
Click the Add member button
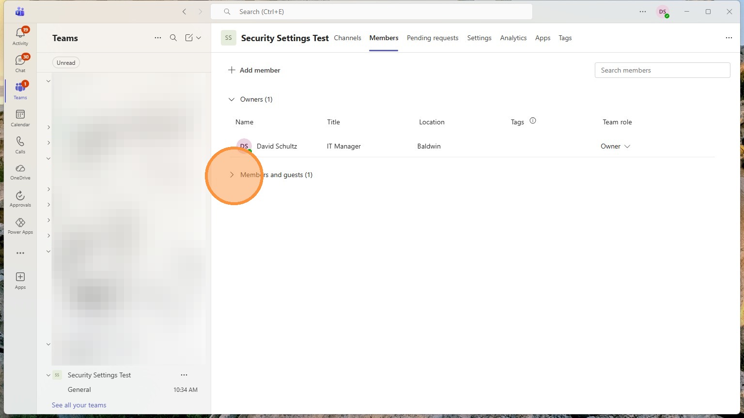pyautogui.click(x=254, y=70)
